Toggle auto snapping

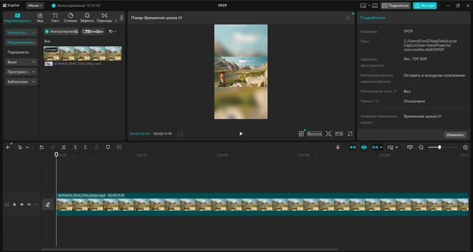[364, 147]
